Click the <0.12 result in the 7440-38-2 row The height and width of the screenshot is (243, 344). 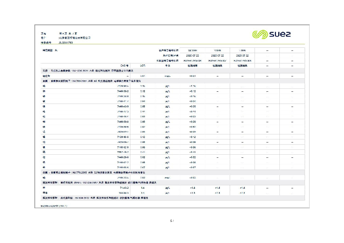[192, 91]
